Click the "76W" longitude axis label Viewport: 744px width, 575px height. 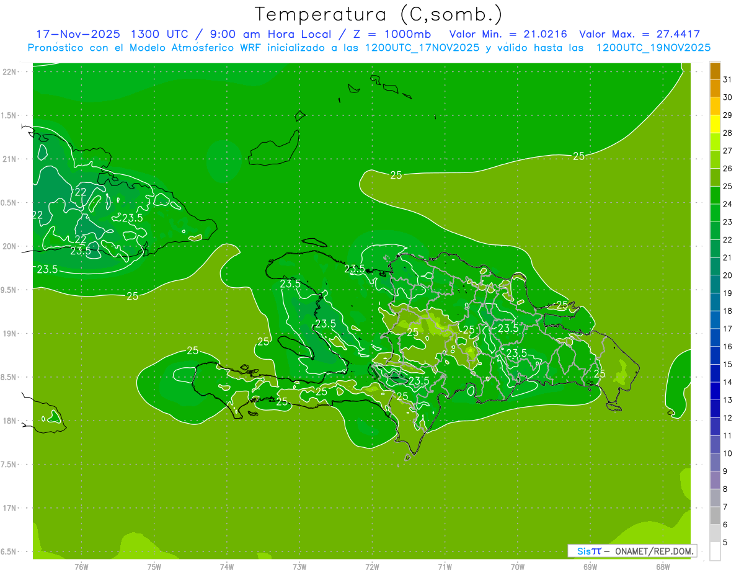coord(81,567)
